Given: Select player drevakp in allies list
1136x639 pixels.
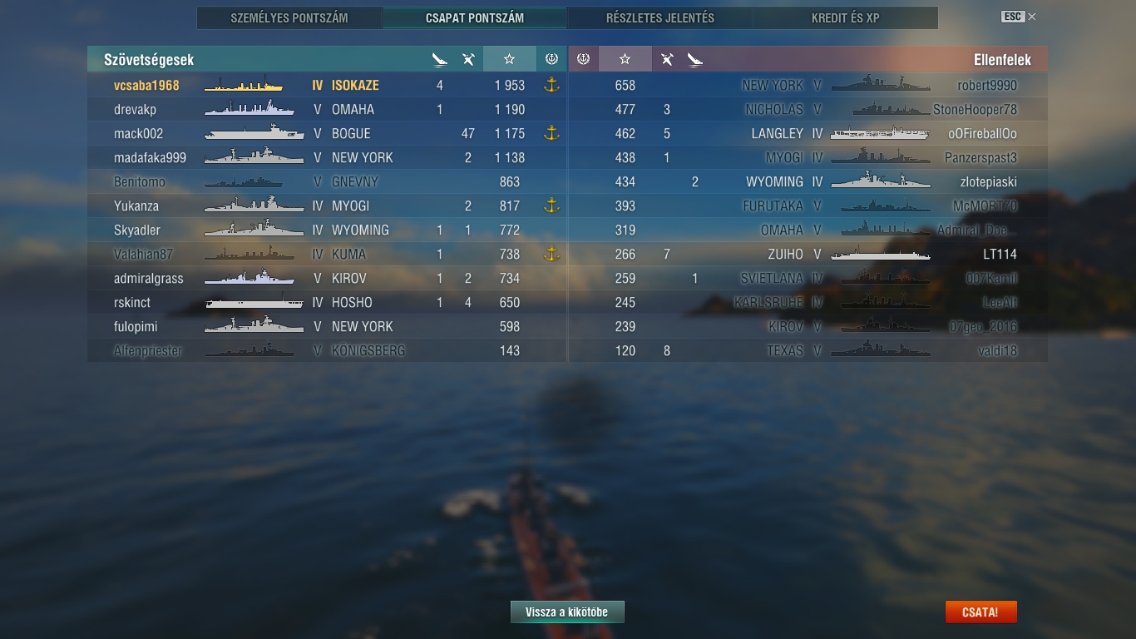Looking at the screenshot, I should click(327, 109).
